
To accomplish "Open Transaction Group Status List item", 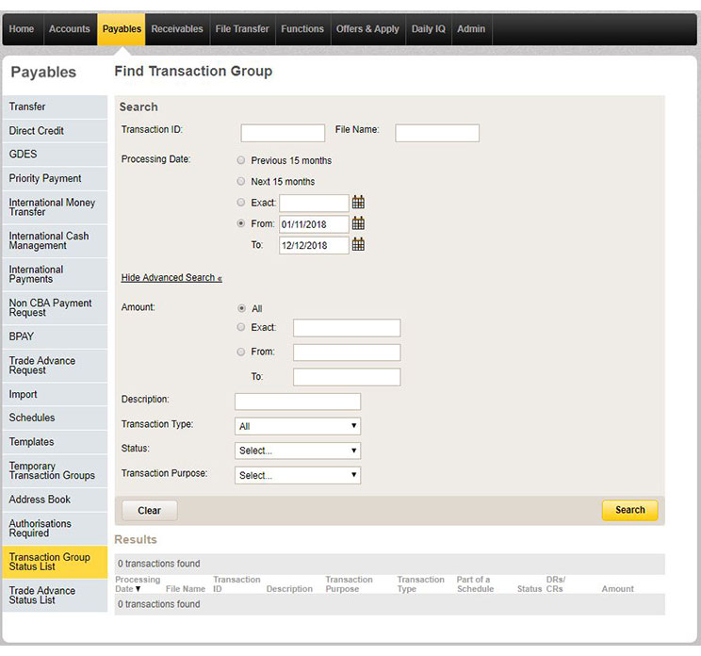I will pyautogui.click(x=55, y=562).
